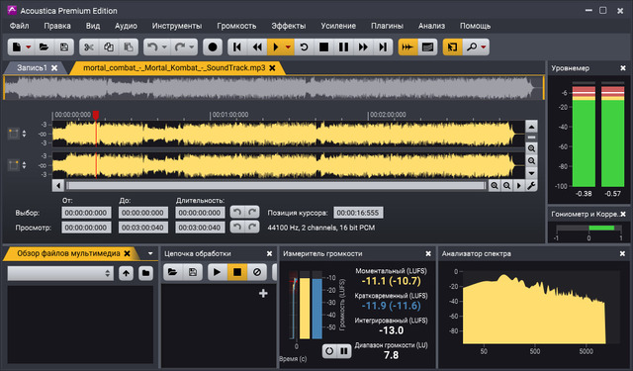The height and width of the screenshot is (371, 633).
Task: Open the redo history dropdown arrow
Action: (x=191, y=47)
